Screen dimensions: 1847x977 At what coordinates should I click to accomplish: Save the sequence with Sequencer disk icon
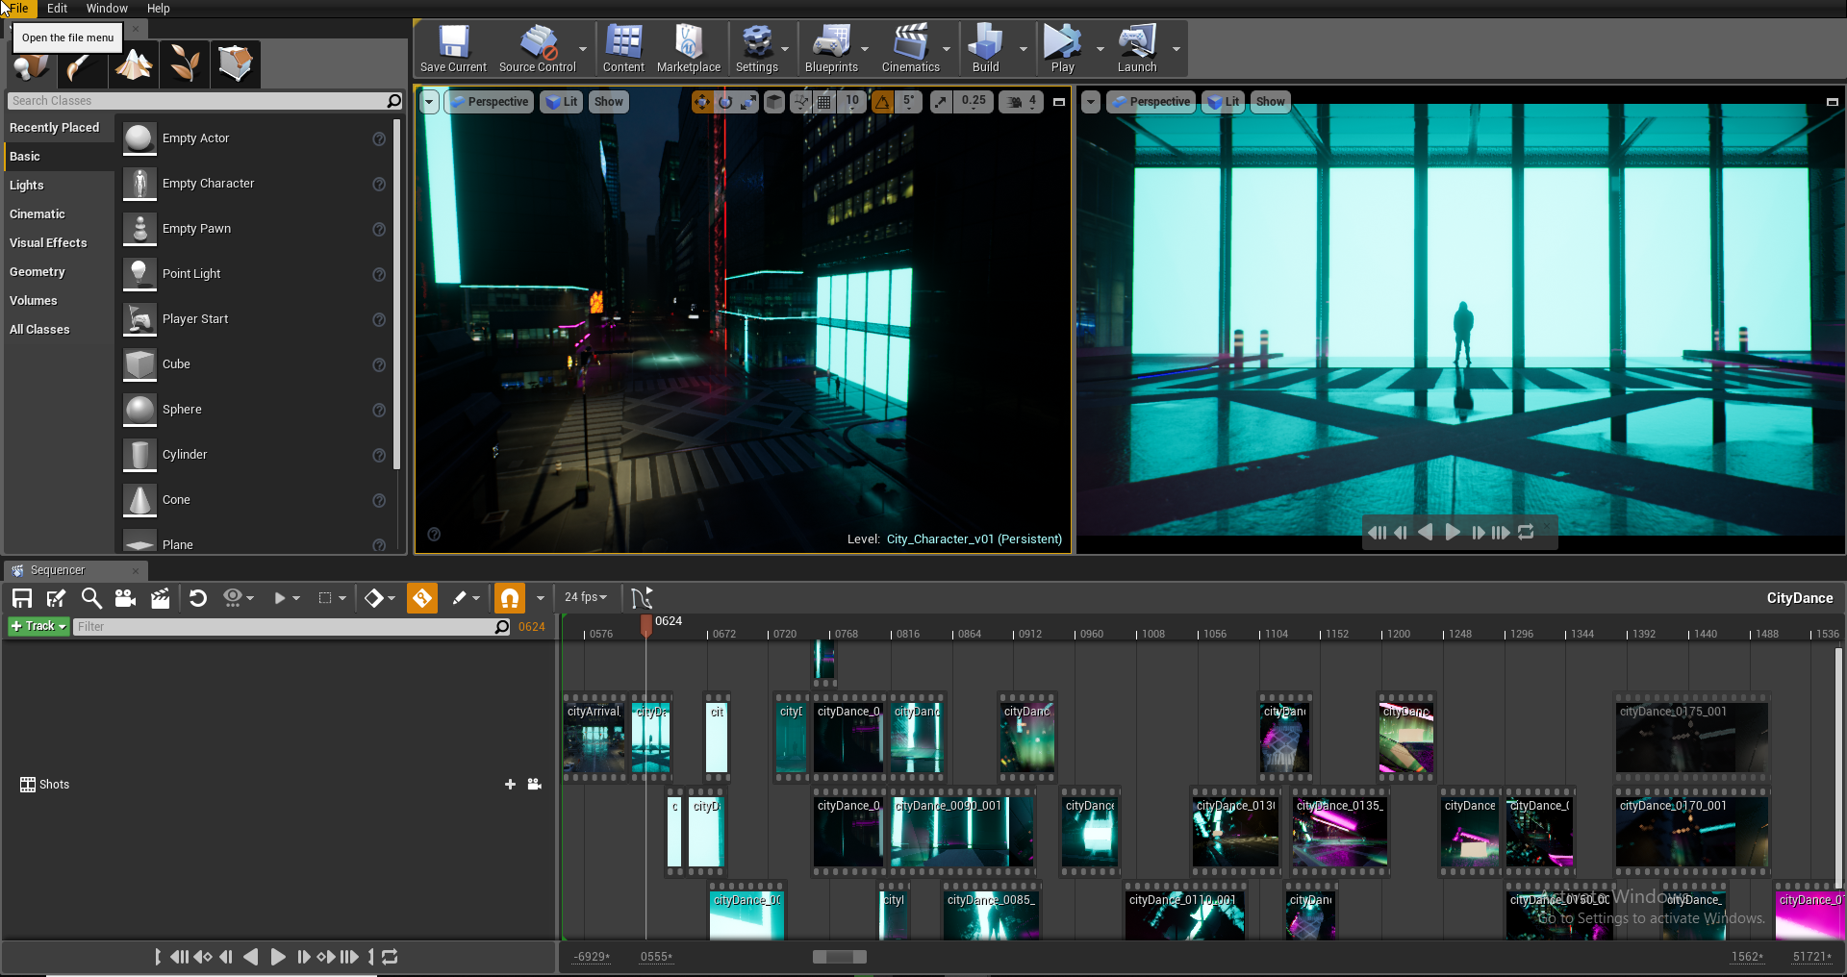coord(22,598)
